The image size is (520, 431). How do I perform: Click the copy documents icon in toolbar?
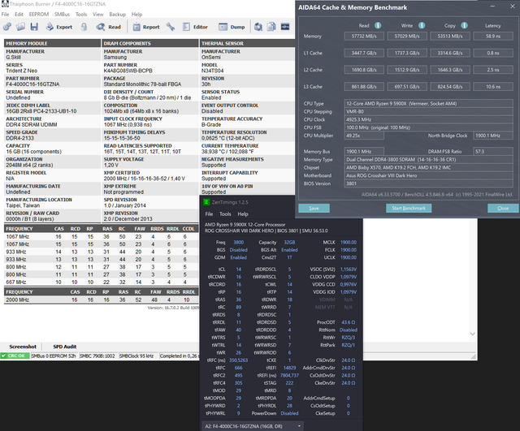click(271, 27)
